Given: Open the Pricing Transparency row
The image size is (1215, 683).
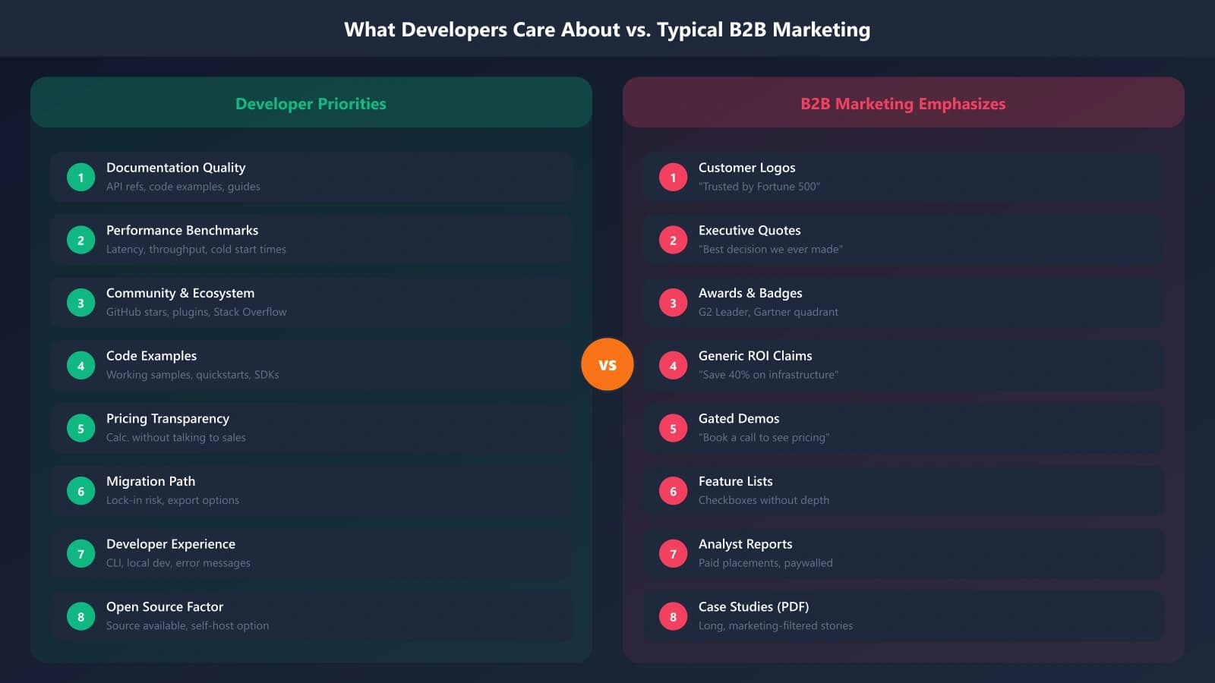Looking at the screenshot, I should (311, 427).
